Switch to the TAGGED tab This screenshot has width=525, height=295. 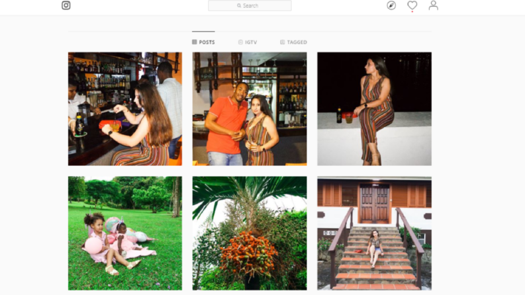point(294,42)
